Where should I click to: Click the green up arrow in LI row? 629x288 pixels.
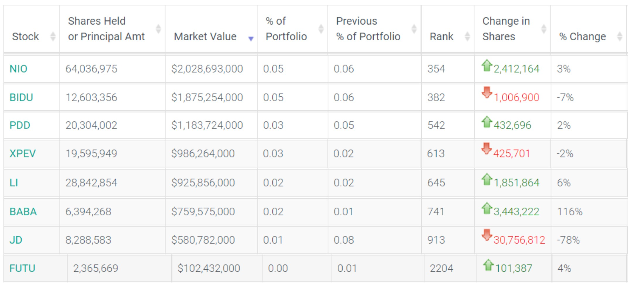(487, 179)
